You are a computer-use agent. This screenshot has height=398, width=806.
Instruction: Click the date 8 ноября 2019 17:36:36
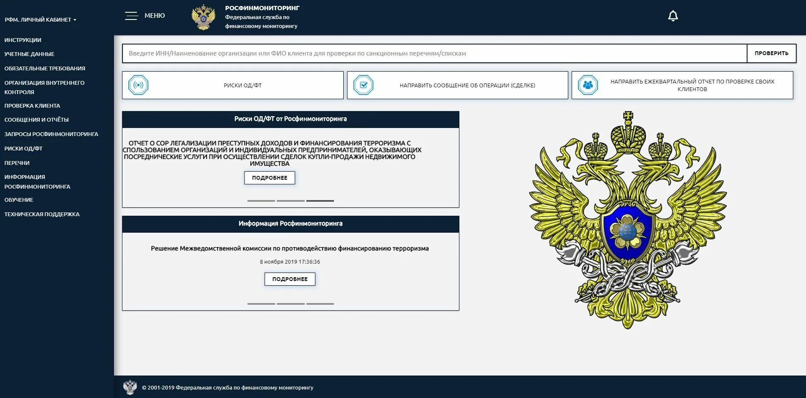pos(290,262)
